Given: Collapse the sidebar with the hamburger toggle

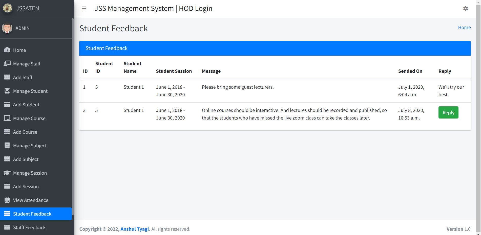Looking at the screenshot, I should coord(84,8).
